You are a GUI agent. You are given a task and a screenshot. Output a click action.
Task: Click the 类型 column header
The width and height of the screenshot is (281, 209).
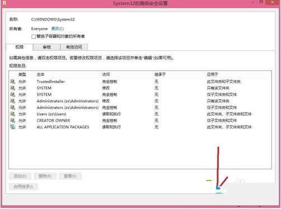pyautogui.click(x=22, y=74)
